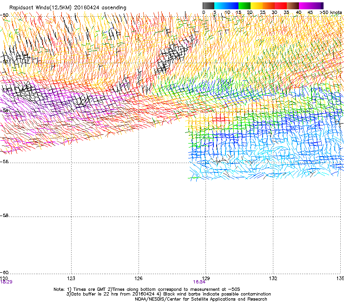Click the '129' longitude axis label
Viewport: 344px width, 302px height.
coord(206,278)
